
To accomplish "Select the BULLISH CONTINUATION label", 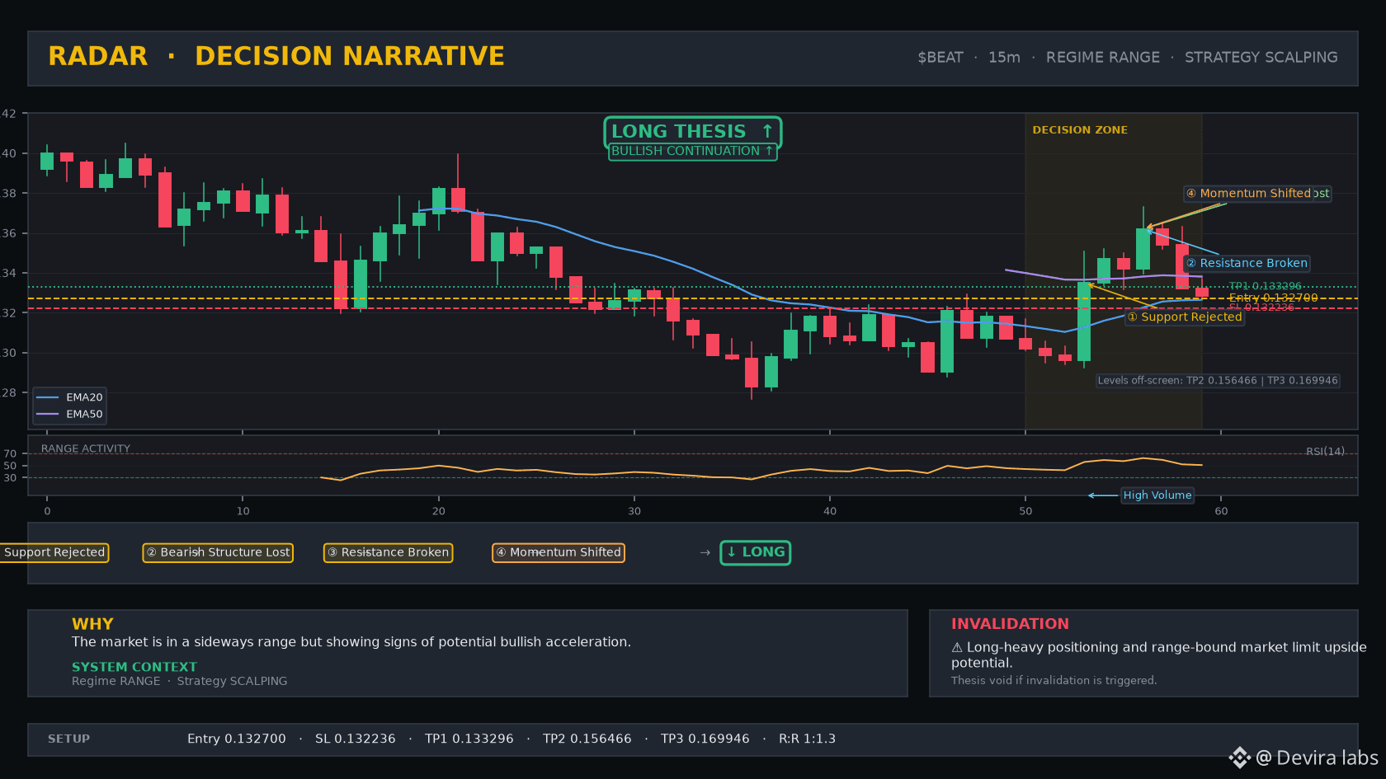I will [x=693, y=152].
